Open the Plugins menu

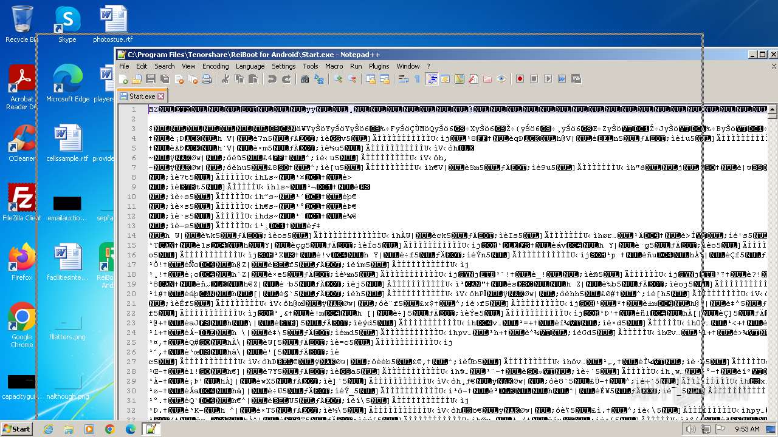[379, 66]
